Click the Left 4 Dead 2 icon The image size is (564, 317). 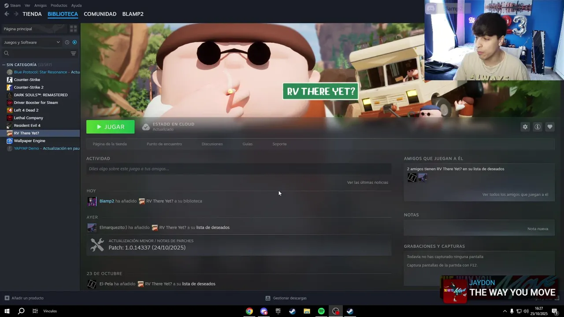coord(10,110)
